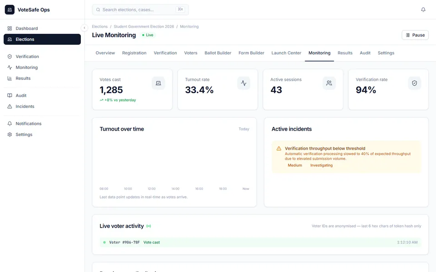
Task: Click the Monitoring breadcrumb item
Action: click(x=189, y=27)
